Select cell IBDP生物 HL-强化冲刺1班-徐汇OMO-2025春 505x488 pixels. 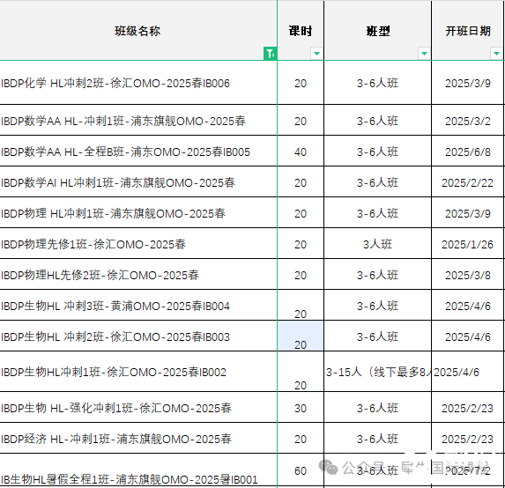tap(138, 408)
